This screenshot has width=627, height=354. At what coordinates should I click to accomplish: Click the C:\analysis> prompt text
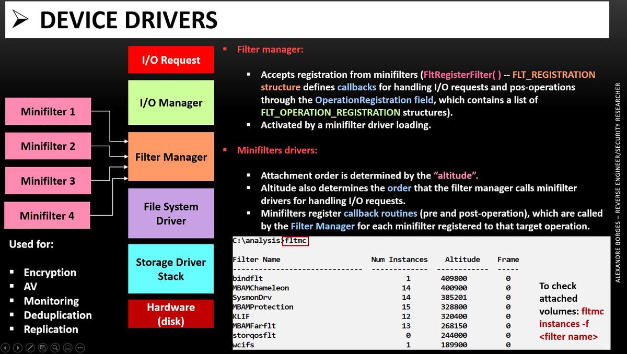257,242
